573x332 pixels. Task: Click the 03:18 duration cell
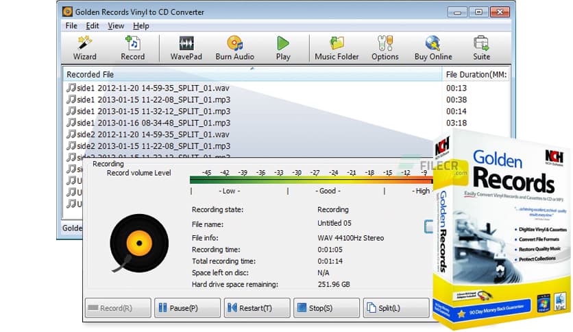click(456, 123)
